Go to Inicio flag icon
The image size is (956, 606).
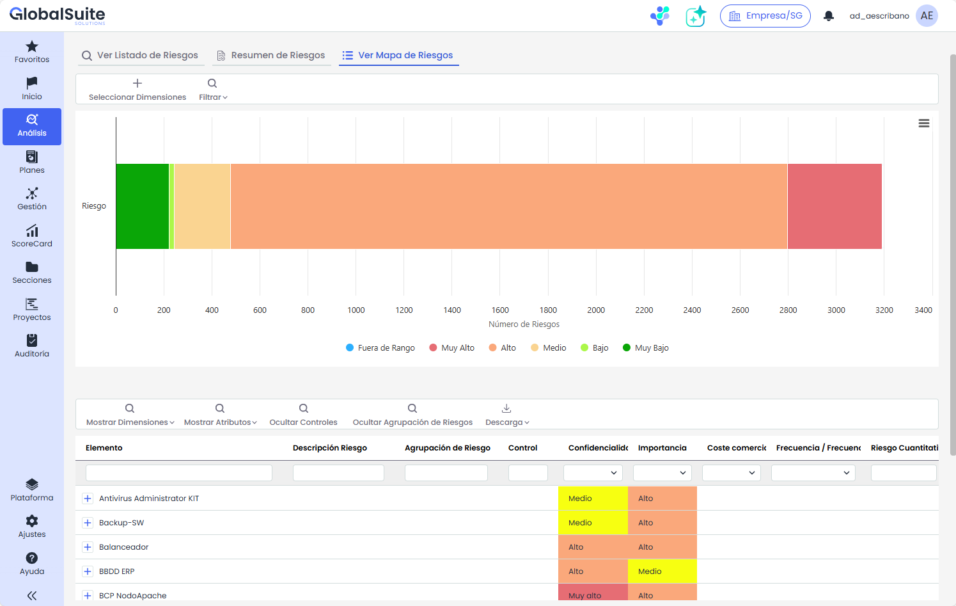pyautogui.click(x=32, y=83)
